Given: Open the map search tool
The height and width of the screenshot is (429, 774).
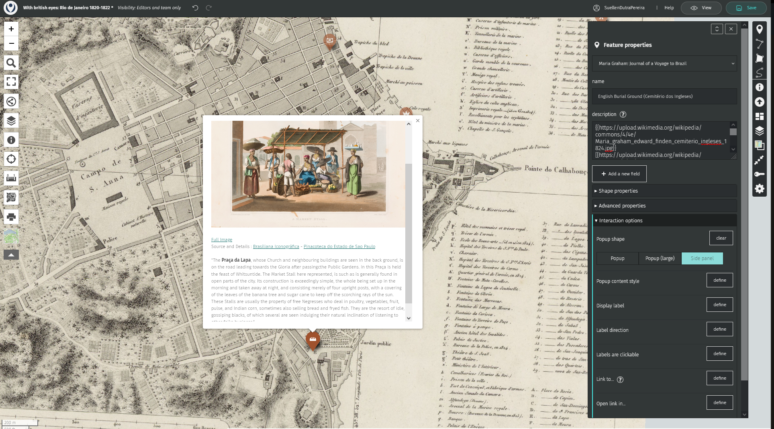Looking at the screenshot, I should coord(11,63).
